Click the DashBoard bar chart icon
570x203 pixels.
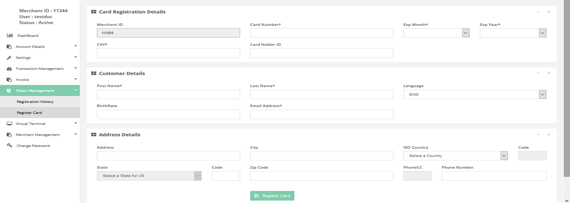(x=10, y=35)
